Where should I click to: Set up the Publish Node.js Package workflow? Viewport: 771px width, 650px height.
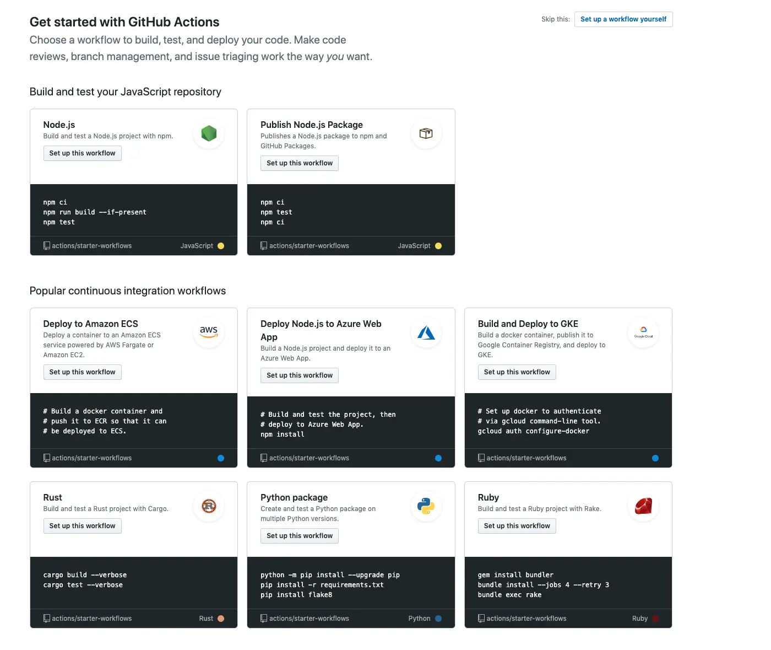[300, 163]
